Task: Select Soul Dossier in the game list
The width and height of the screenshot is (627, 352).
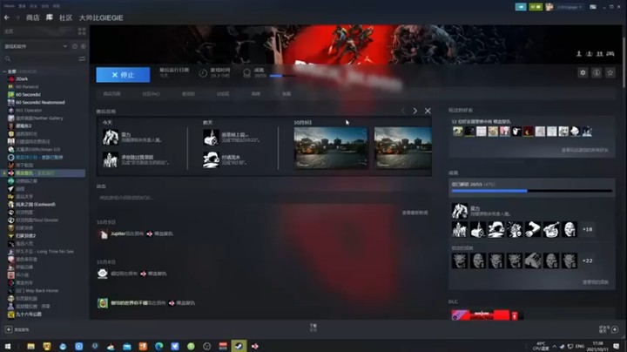Action: pyautogui.click(x=37, y=220)
